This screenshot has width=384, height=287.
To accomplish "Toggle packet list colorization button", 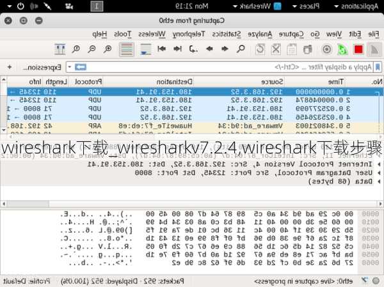I will coord(127,49).
